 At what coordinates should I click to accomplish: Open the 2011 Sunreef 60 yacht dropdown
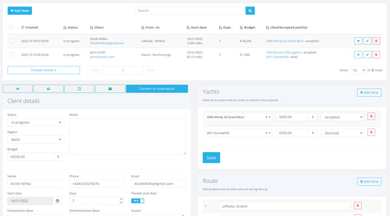(238, 133)
